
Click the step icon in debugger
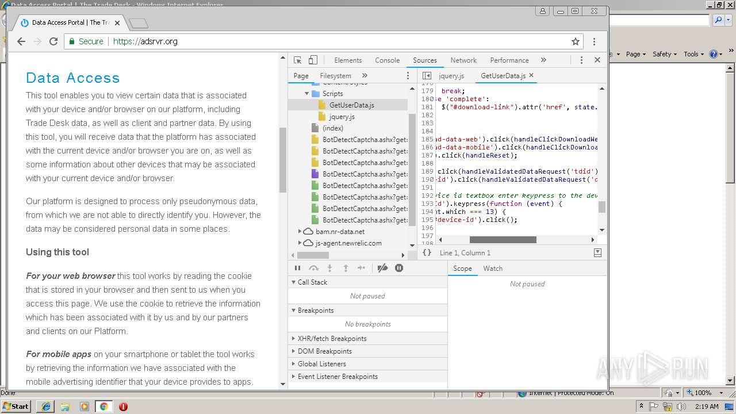(361, 268)
